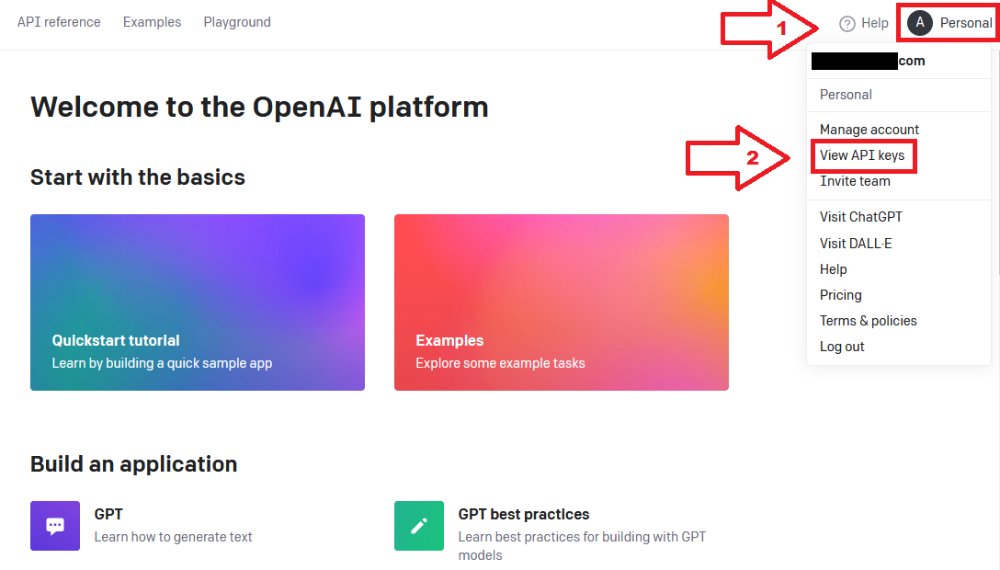The height and width of the screenshot is (570, 1000).
Task: Select View API keys from menu
Action: [861, 155]
